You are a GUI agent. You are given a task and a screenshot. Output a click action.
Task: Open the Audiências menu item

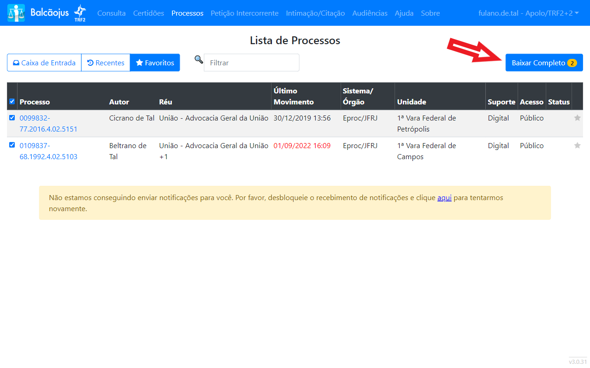tap(370, 13)
